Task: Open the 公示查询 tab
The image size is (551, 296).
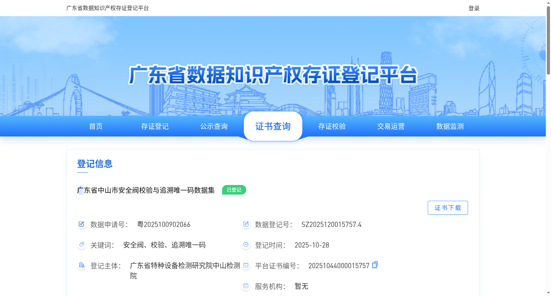Action: 214,126
